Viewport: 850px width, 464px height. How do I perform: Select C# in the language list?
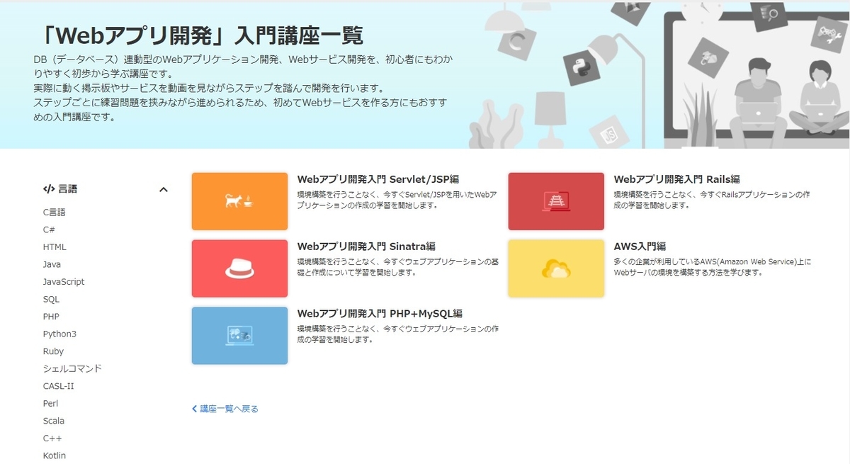click(x=49, y=230)
